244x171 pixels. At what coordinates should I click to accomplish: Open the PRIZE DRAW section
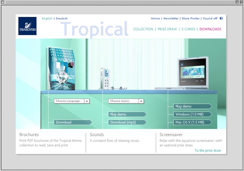tap(167, 29)
